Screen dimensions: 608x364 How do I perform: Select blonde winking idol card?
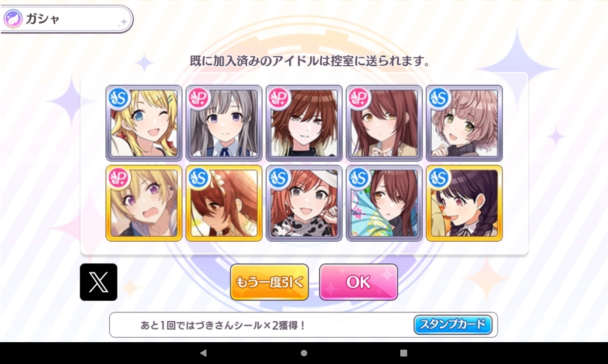click(144, 123)
